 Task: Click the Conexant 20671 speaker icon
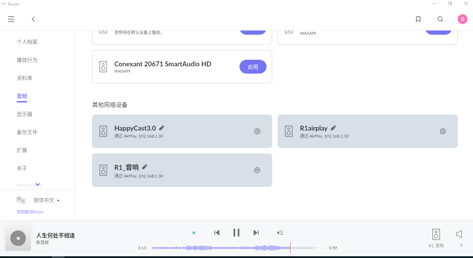click(x=103, y=67)
